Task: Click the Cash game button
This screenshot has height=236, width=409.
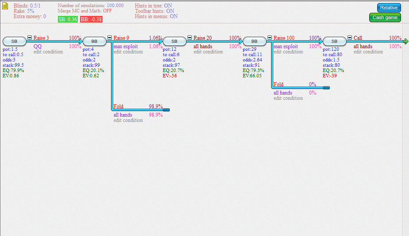Action: pos(385,18)
